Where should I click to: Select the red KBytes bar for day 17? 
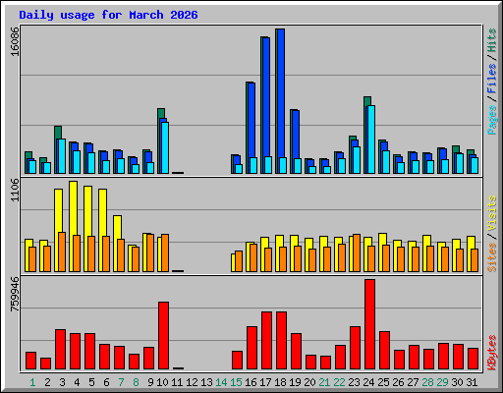coord(266,340)
